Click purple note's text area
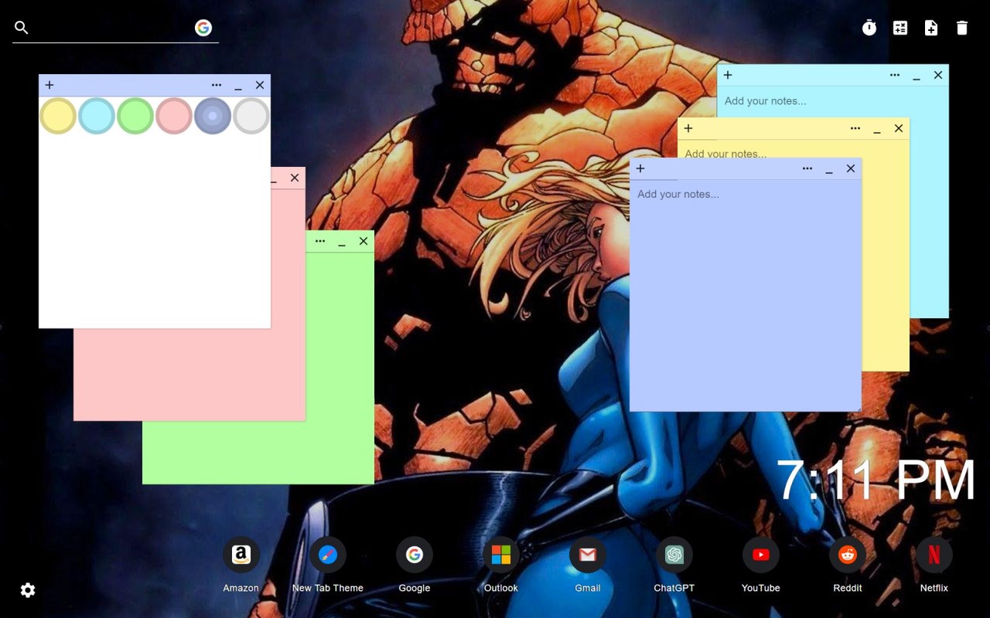990x618 pixels. pyautogui.click(x=746, y=296)
